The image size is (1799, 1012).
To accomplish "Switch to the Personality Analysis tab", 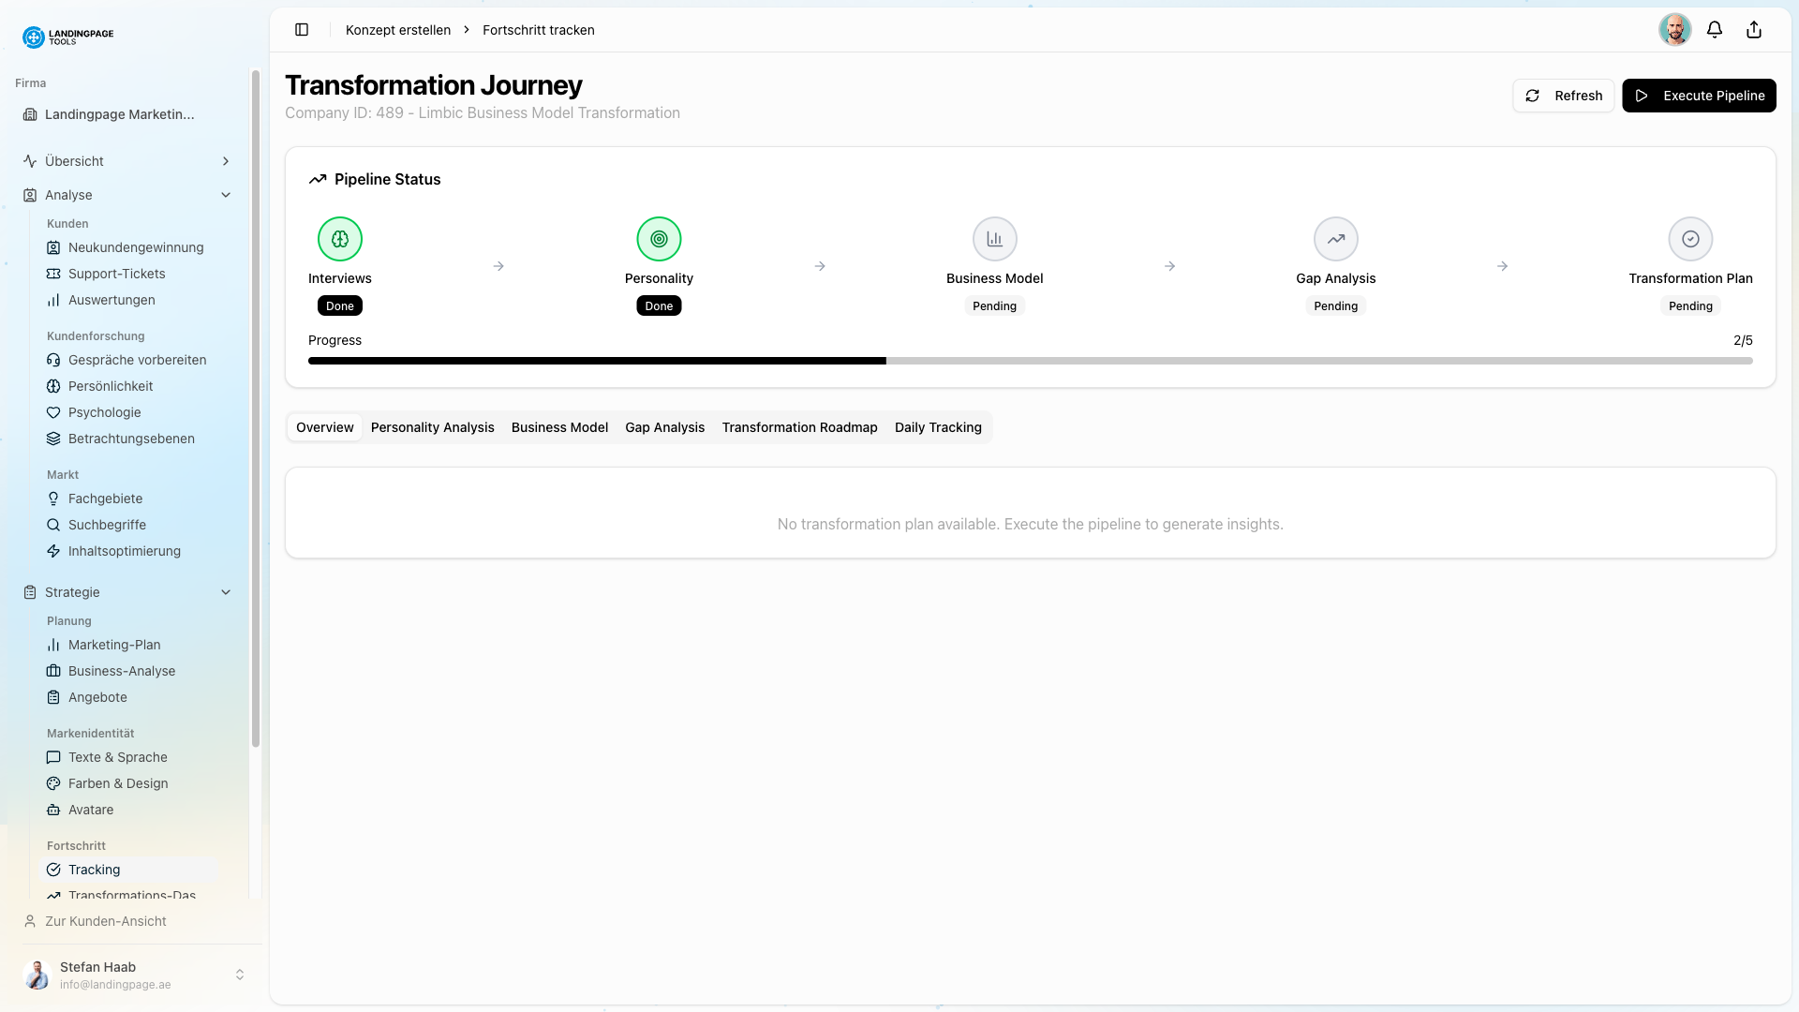I will pyautogui.click(x=432, y=427).
